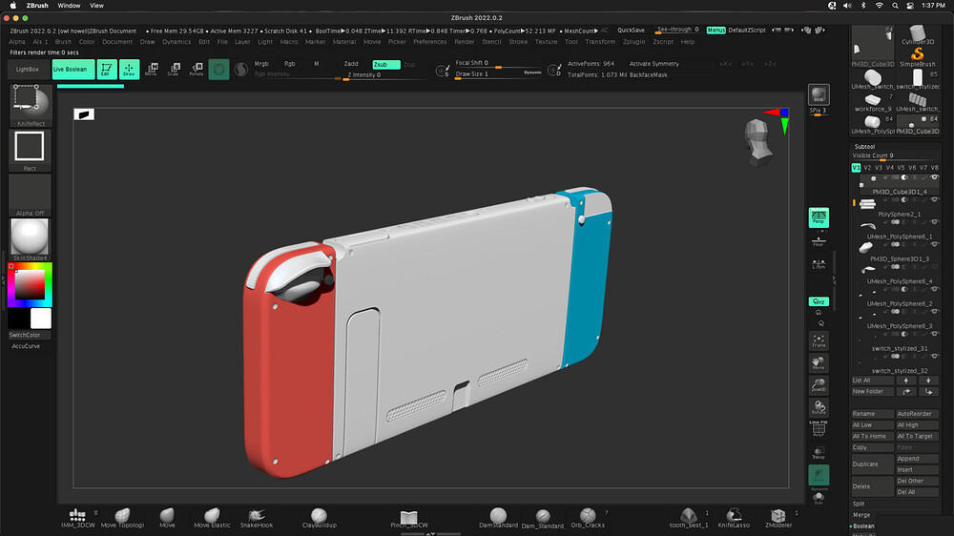
Task: Select the IMM_3DCW brush
Action: pyautogui.click(x=78, y=518)
